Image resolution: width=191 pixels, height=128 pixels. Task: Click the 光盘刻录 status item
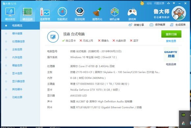[x=119, y=41]
